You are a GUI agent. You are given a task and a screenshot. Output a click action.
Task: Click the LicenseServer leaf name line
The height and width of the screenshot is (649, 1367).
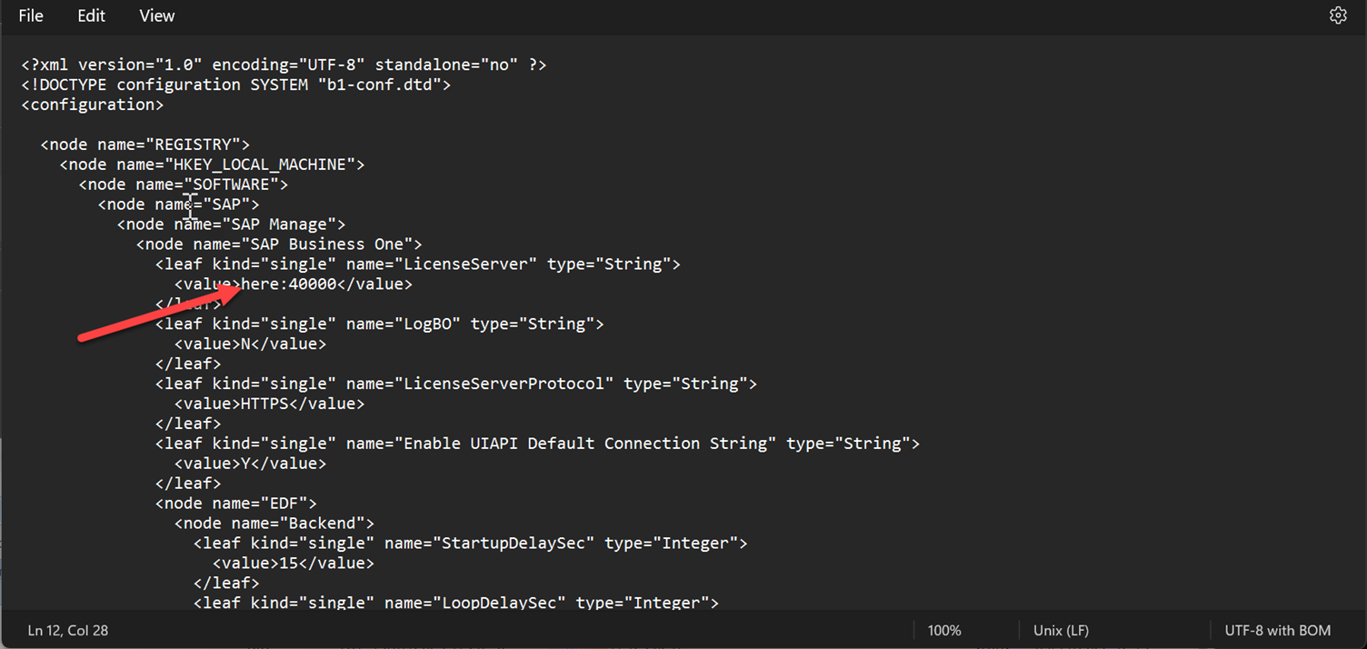[x=418, y=265]
